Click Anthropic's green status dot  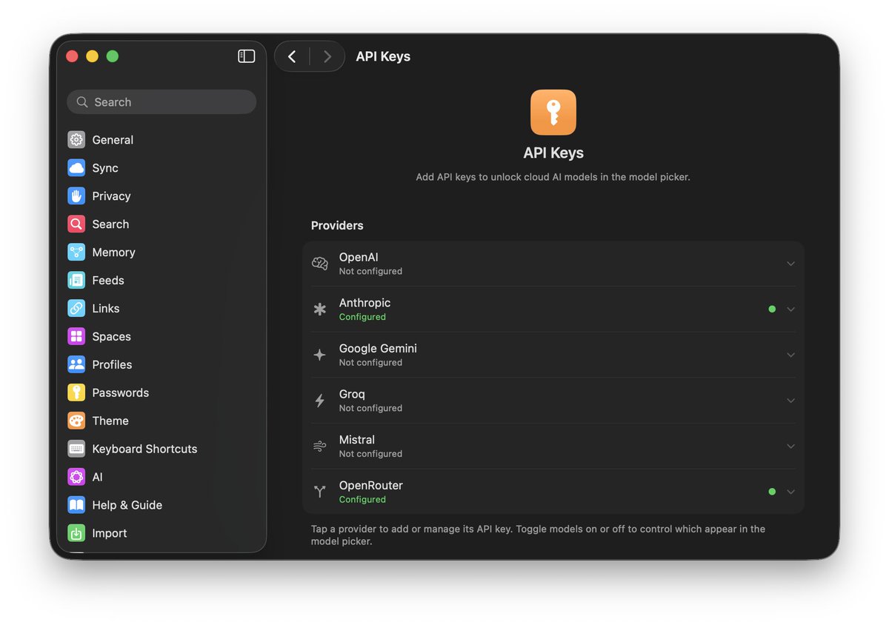coord(772,310)
